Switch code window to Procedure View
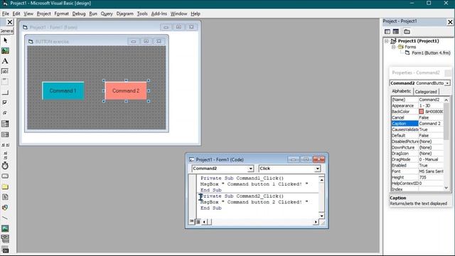The height and width of the screenshot is (256, 455). coord(192,221)
